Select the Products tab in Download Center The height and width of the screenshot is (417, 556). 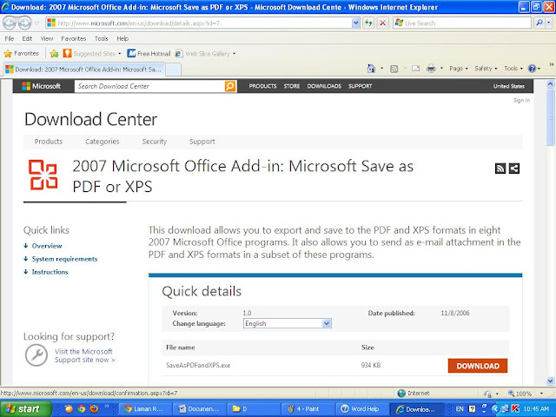(x=49, y=142)
